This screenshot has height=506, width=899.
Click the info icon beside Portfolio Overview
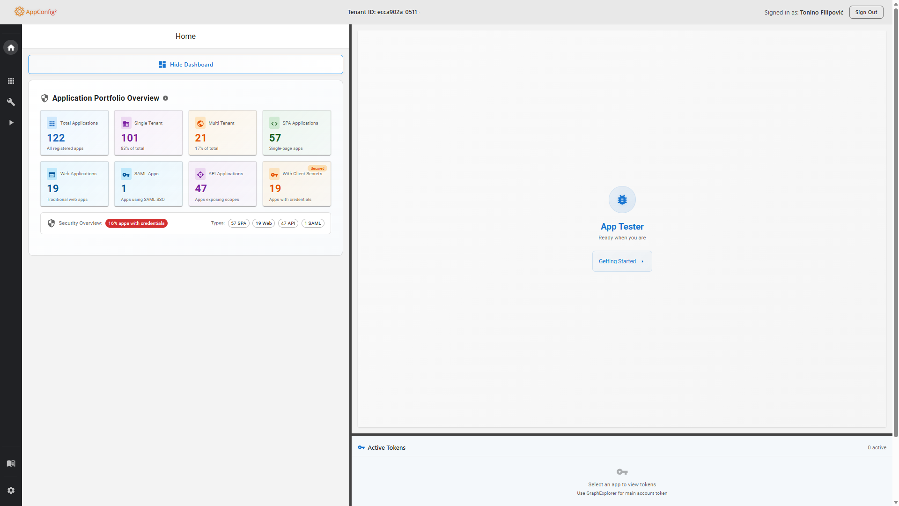[165, 98]
